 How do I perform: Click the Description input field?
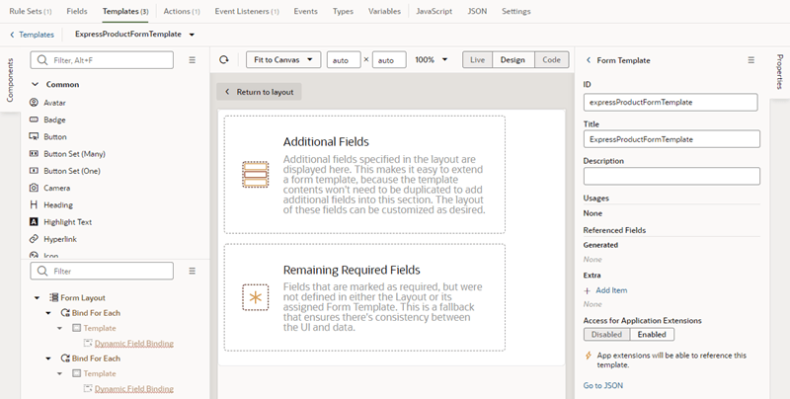671,177
